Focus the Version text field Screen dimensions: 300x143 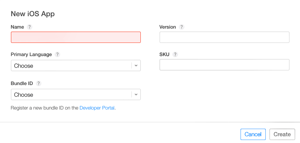224,37
